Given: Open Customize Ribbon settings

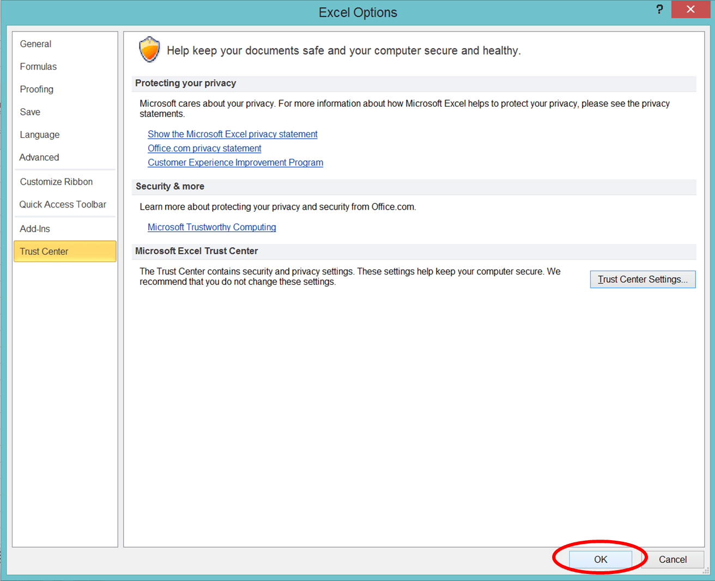Looking at the screenshot, I should [56, 182].
